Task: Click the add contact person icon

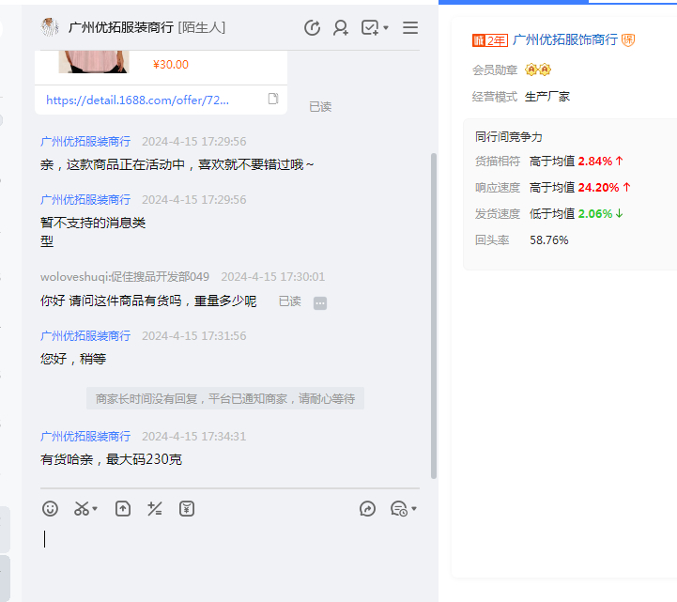Action: pos(341,27)
